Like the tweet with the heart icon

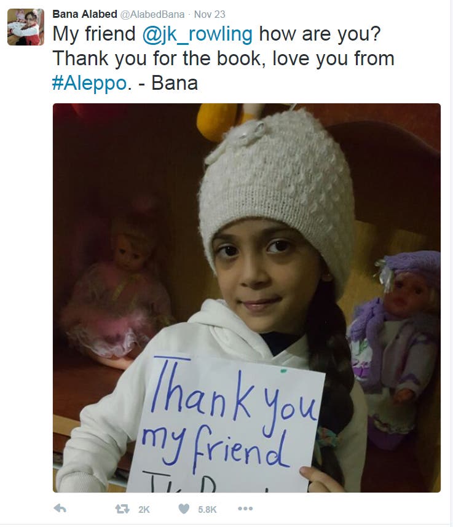[x=184, y=509]
